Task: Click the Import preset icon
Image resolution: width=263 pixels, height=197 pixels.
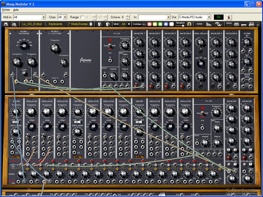Action: tap(100, 24)
